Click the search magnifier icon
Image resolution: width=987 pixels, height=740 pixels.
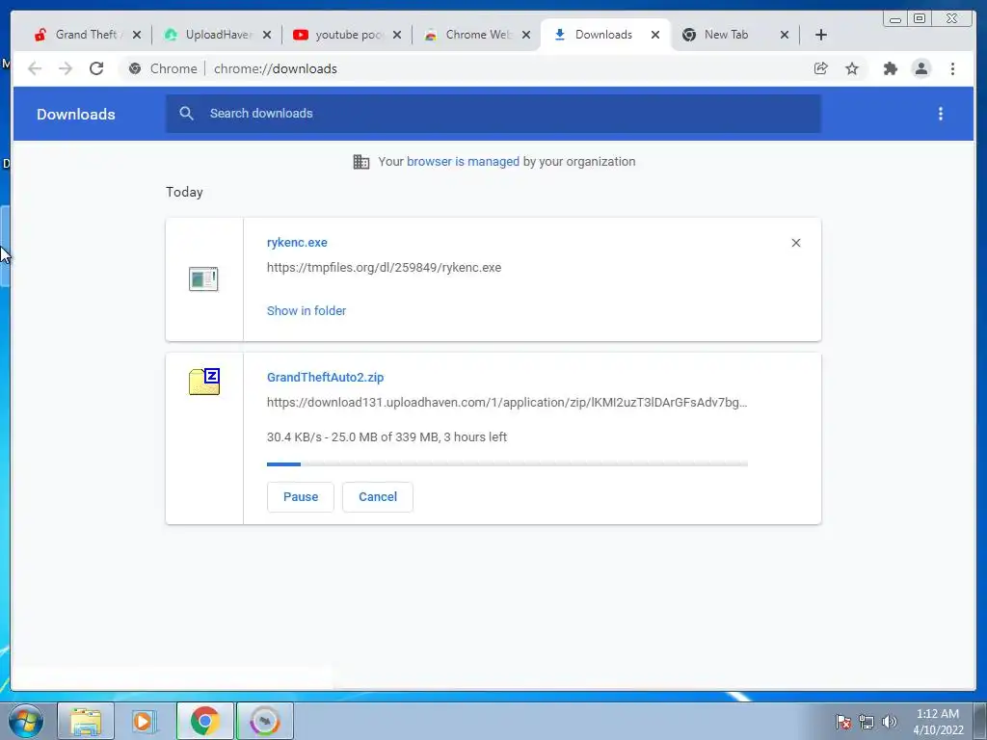tap(186, 114)
